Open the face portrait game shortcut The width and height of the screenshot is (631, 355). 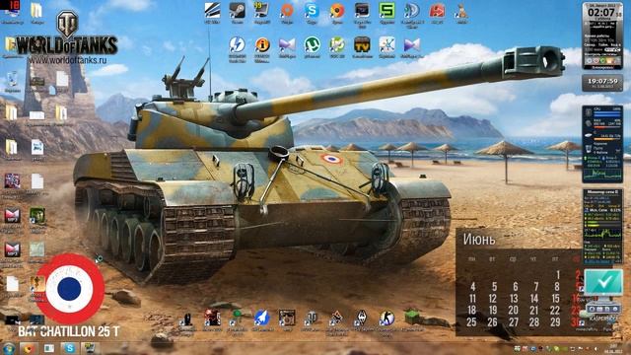[x=287, y=319]
